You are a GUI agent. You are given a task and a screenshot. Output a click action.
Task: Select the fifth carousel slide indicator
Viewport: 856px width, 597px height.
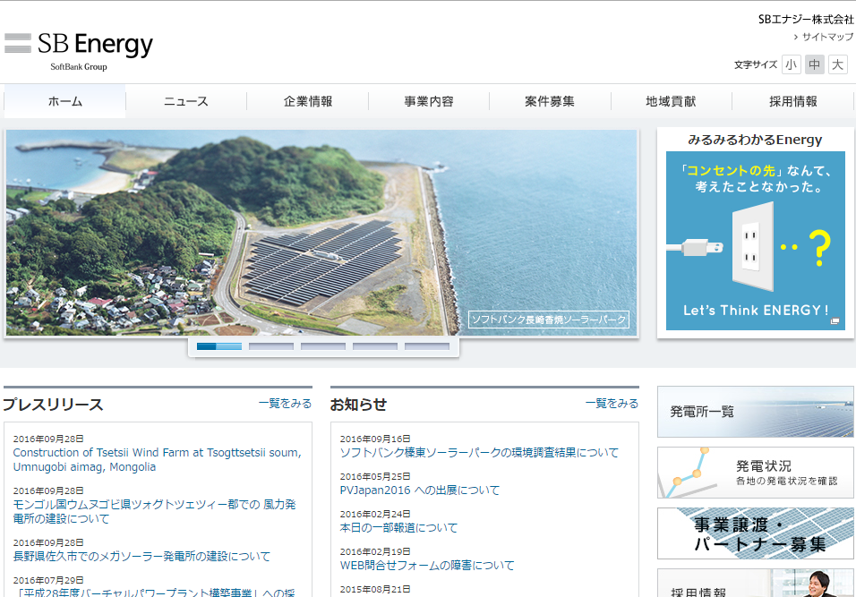pos(427,346)
